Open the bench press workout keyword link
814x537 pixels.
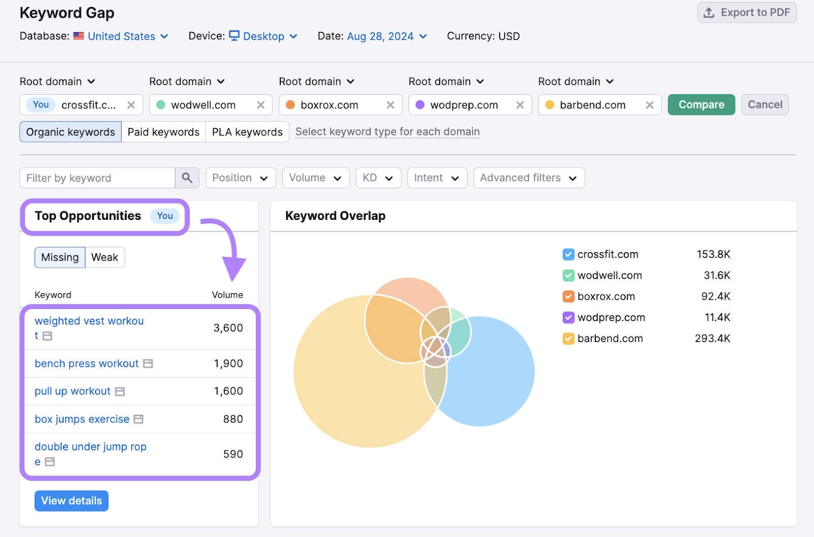pos(86,363)
